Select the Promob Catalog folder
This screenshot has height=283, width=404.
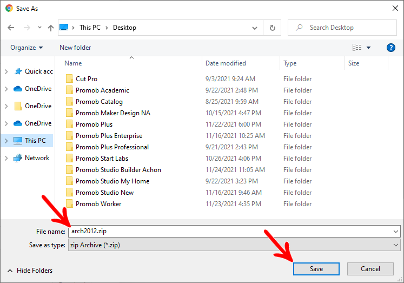pyautogui.click(x=99, y=102)
